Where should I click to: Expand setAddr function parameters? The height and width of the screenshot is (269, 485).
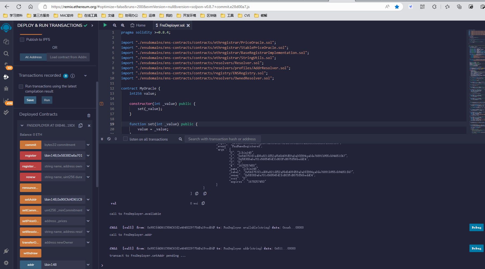coord(88,200)
